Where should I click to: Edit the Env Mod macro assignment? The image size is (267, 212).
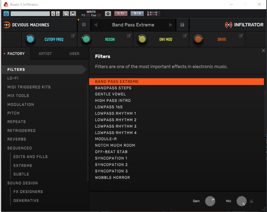pos(185,36)
